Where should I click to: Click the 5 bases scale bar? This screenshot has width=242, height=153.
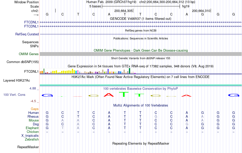coord(141,6)
